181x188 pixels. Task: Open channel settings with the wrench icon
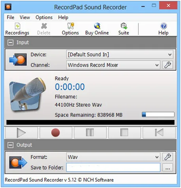pyautogui.click(x=168, y=65)
